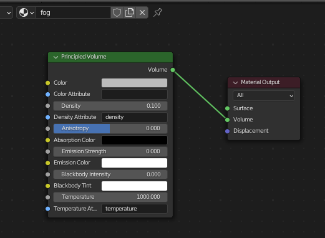Click the Emission Color socket
Viewport: 325px width, 238px height.
[48, 163]
